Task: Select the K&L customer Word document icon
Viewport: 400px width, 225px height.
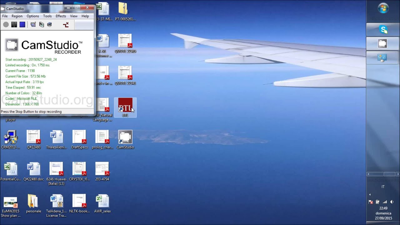Action: coord(103,46)
